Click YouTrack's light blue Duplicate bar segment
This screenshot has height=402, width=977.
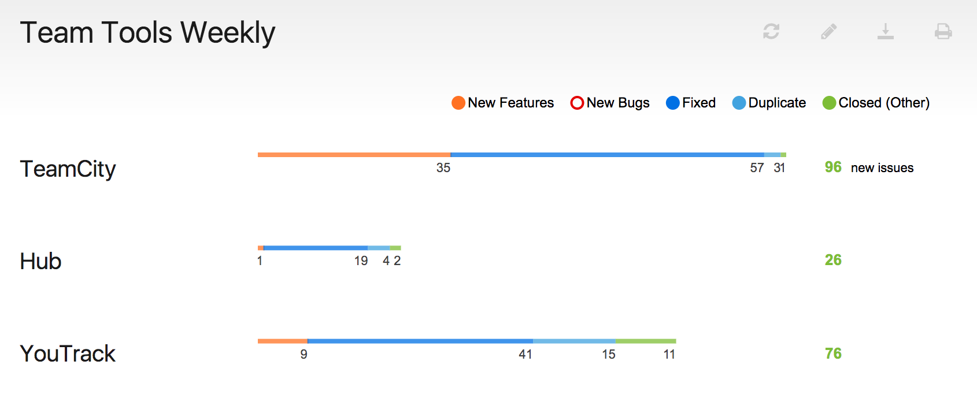click(x=574, y=341)
